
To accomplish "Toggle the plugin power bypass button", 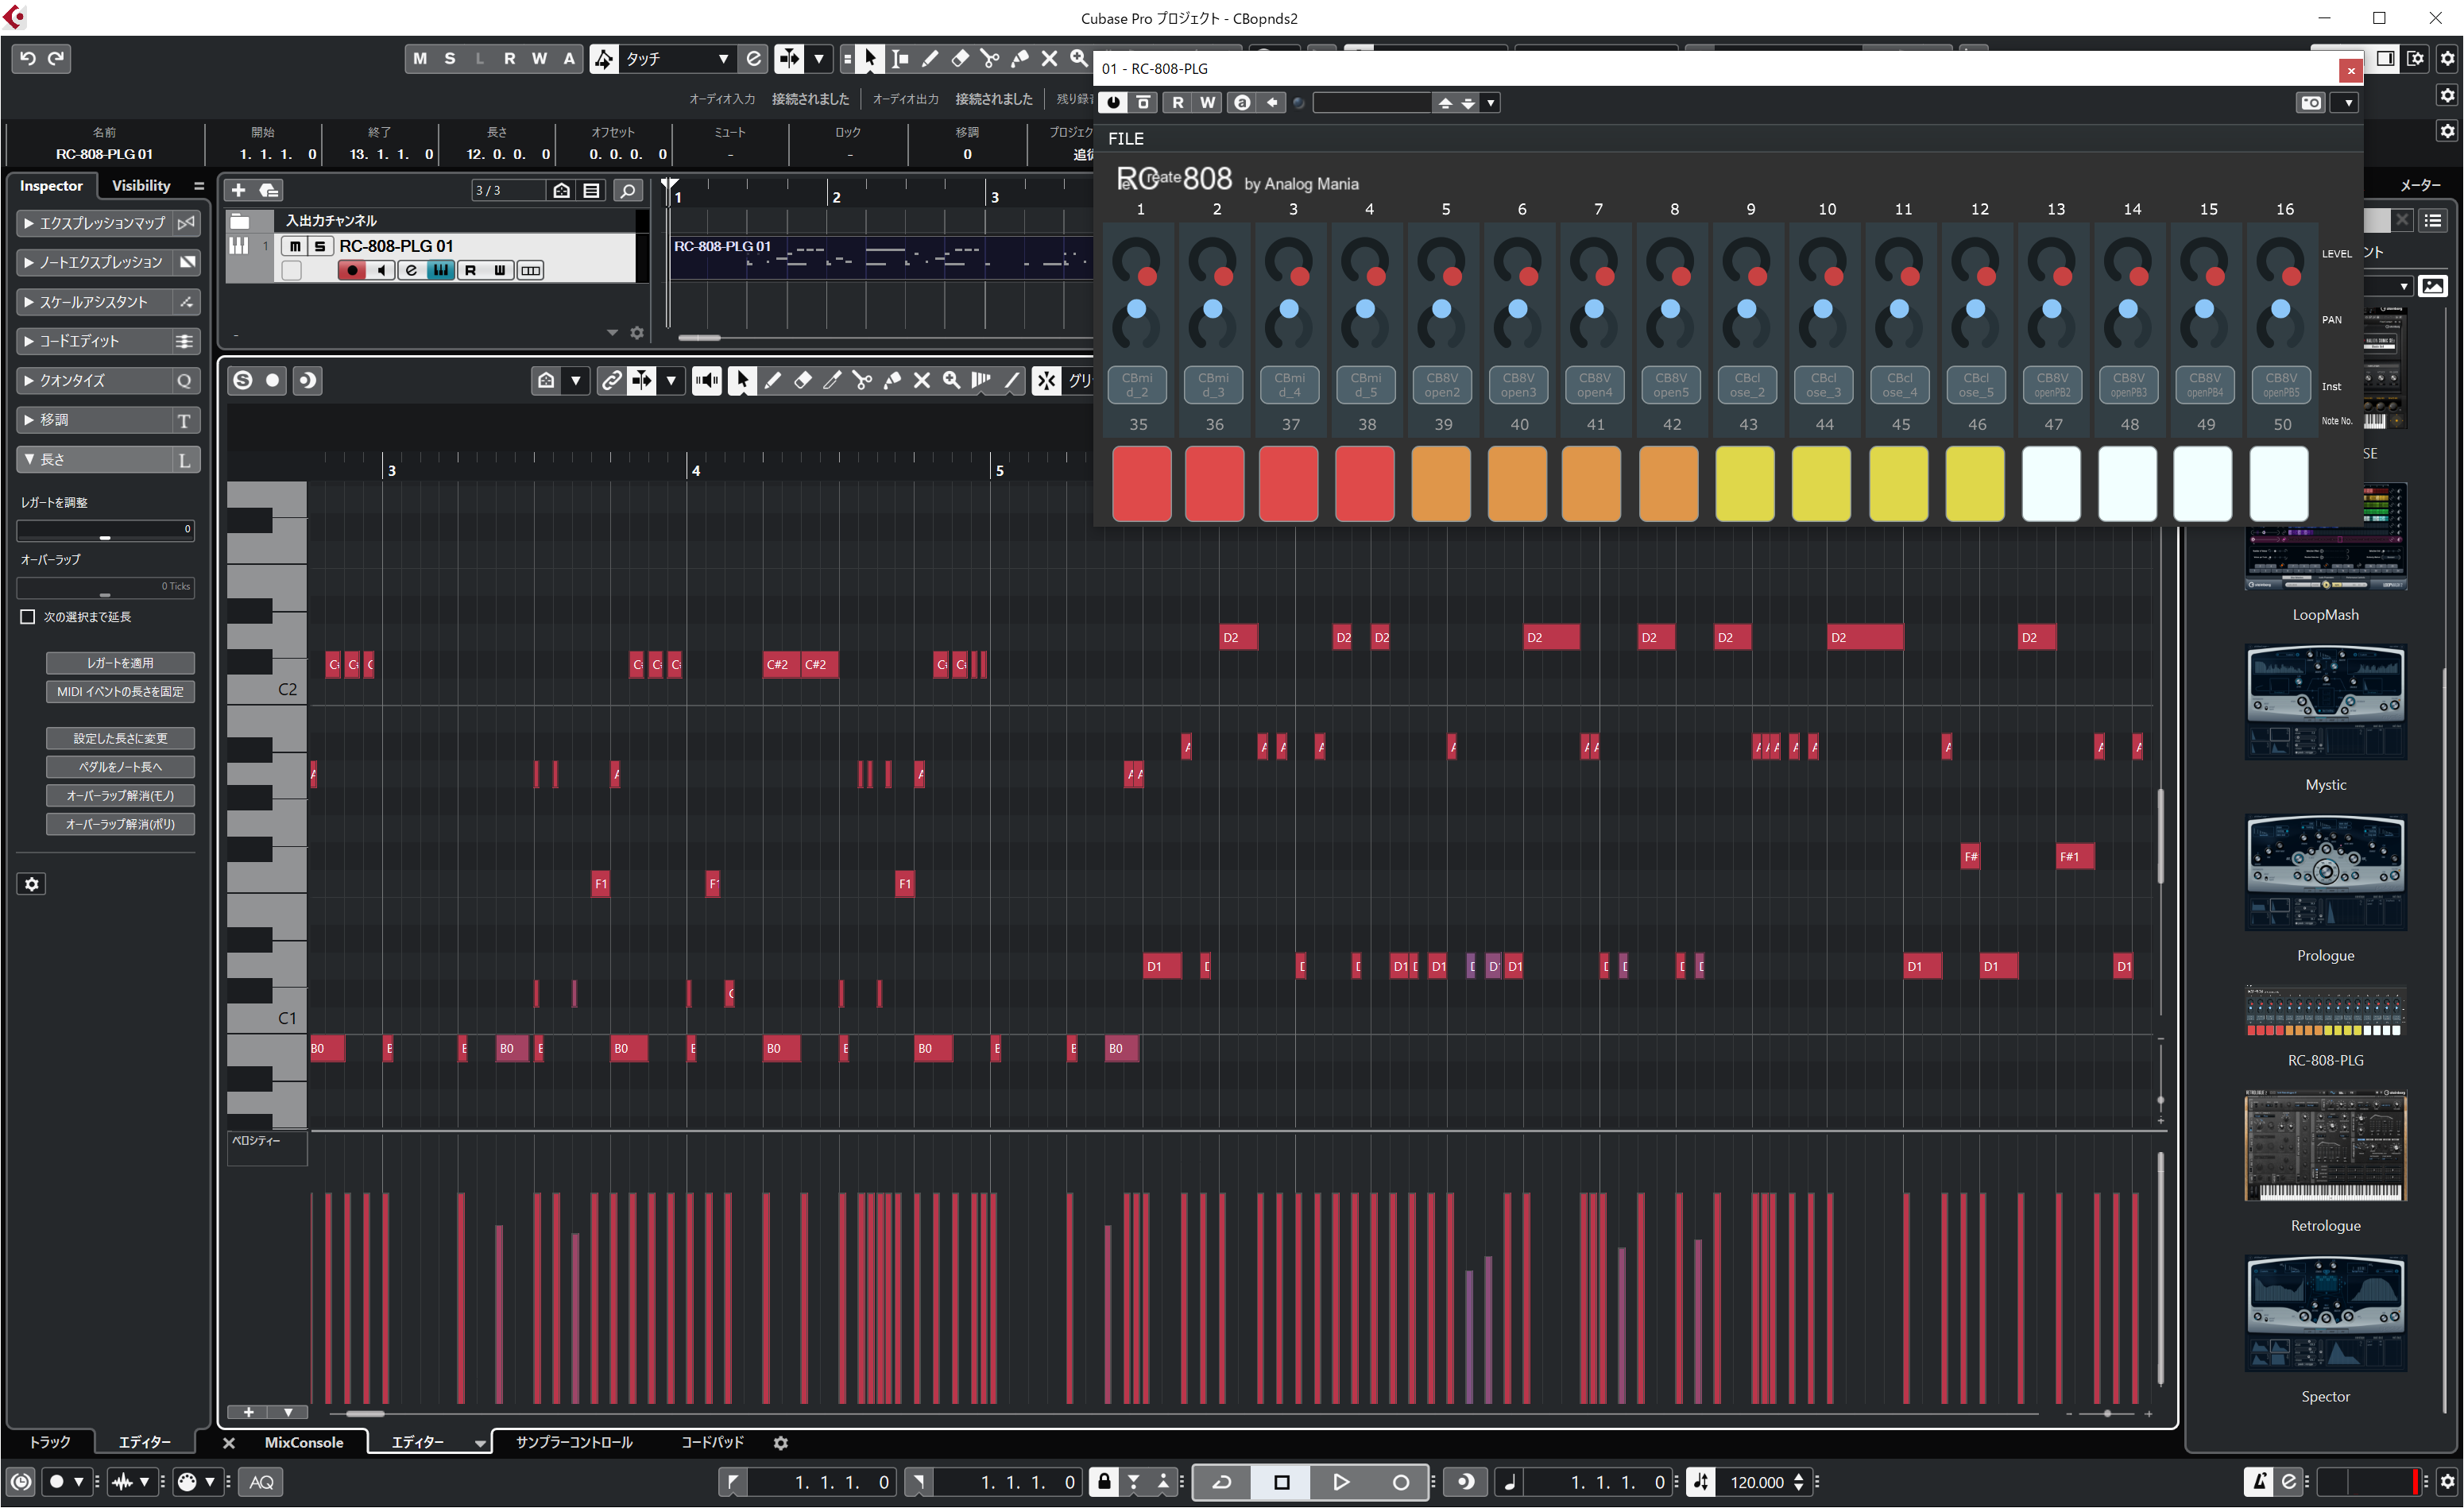I will coord(1113,103).
